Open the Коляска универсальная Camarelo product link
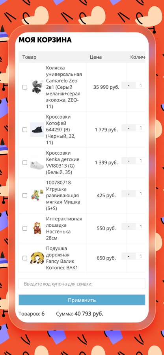This screenshot has height=355, width=164. coord(64,87)
